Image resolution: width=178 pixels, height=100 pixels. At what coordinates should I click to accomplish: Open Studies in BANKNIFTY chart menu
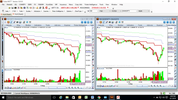120,25
